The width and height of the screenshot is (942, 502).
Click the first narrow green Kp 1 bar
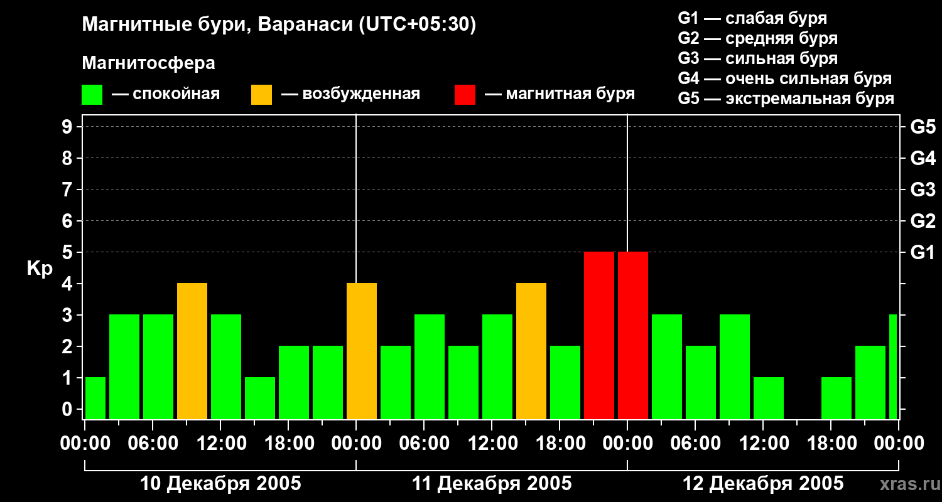95,398
